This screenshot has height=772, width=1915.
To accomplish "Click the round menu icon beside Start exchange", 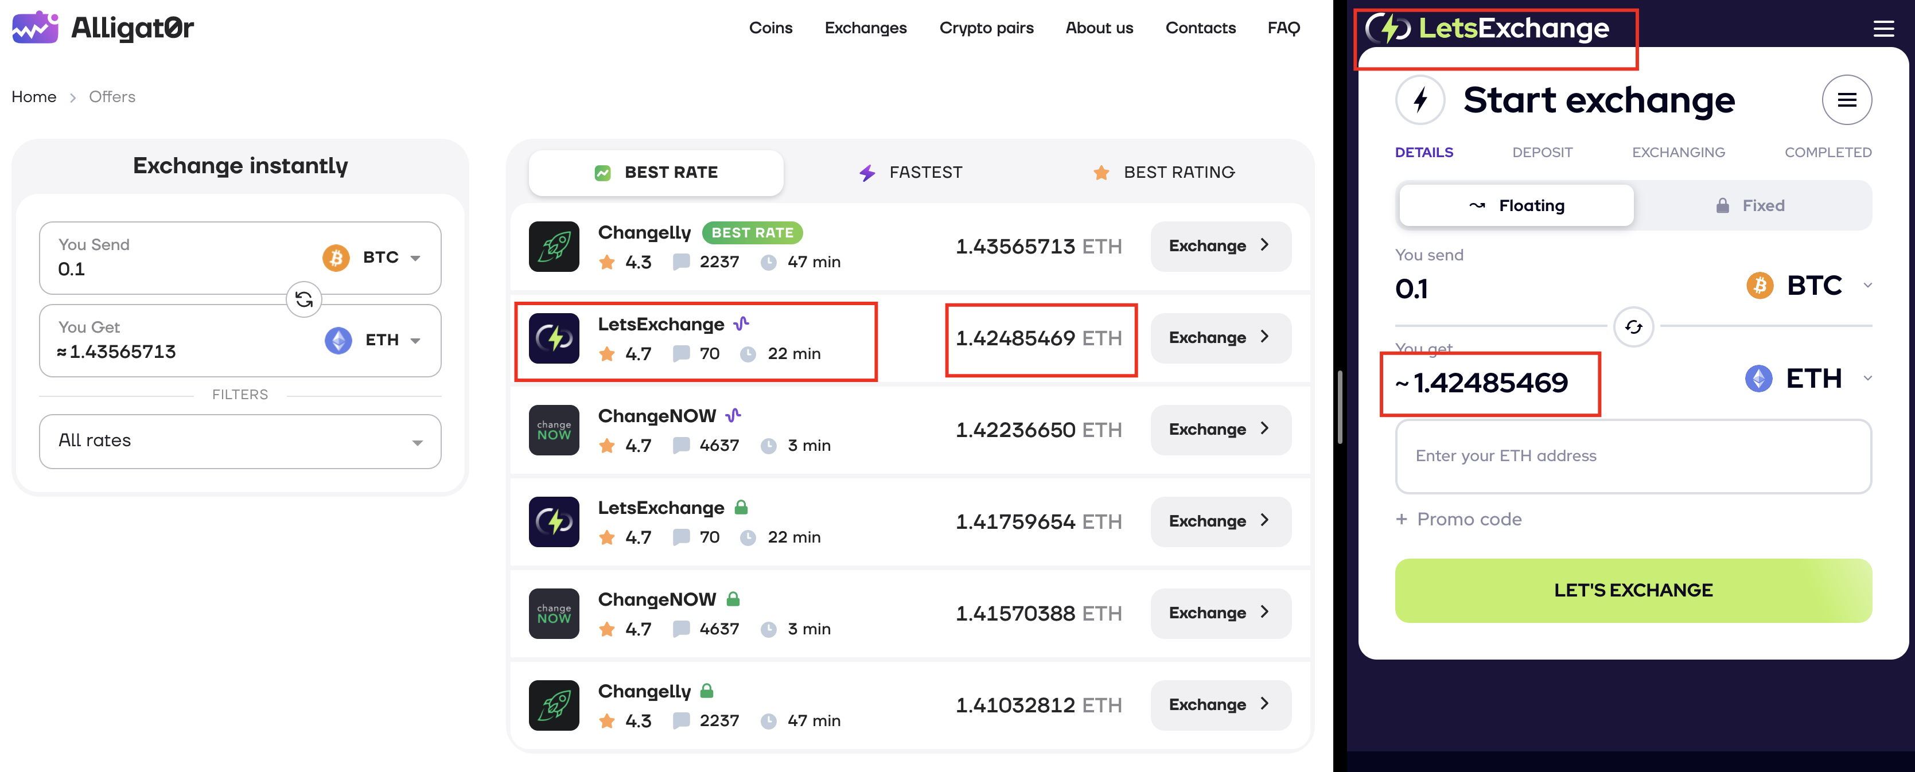I will [1847, 100].
